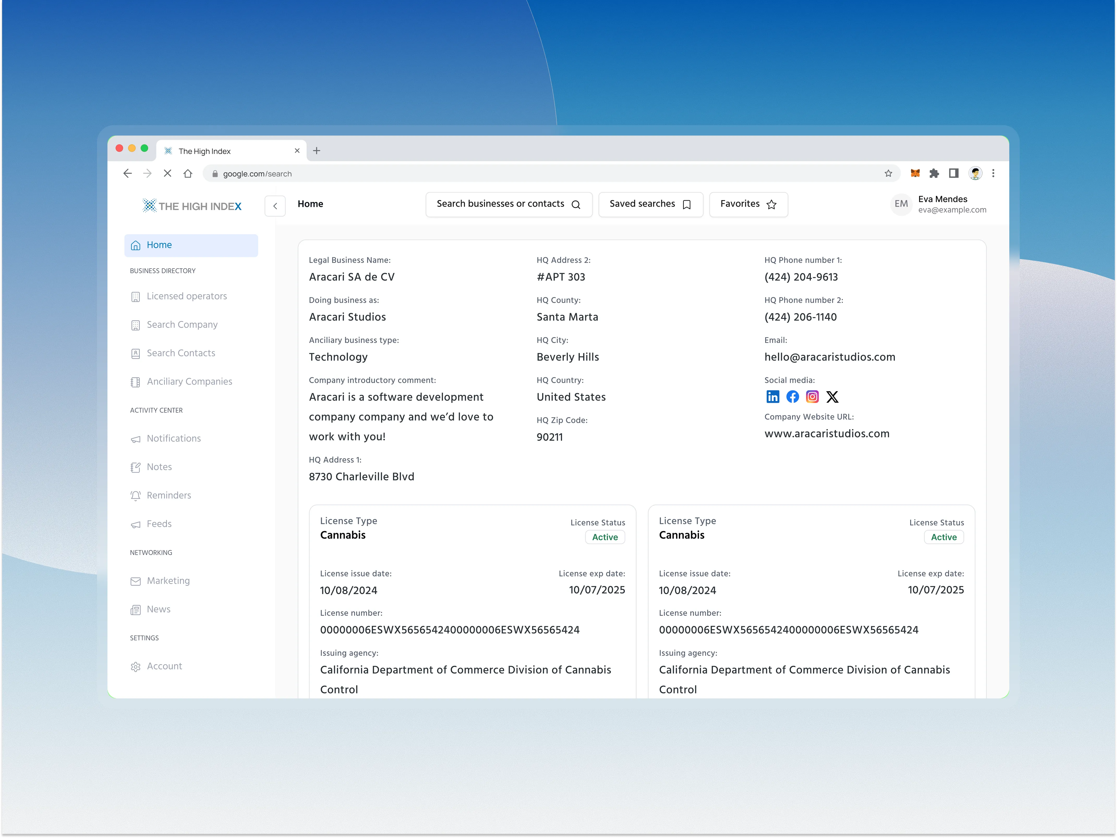The width and height of the screenshot is (1117, 838).
Task: Open Favorites list
Action: coord(748,204)
